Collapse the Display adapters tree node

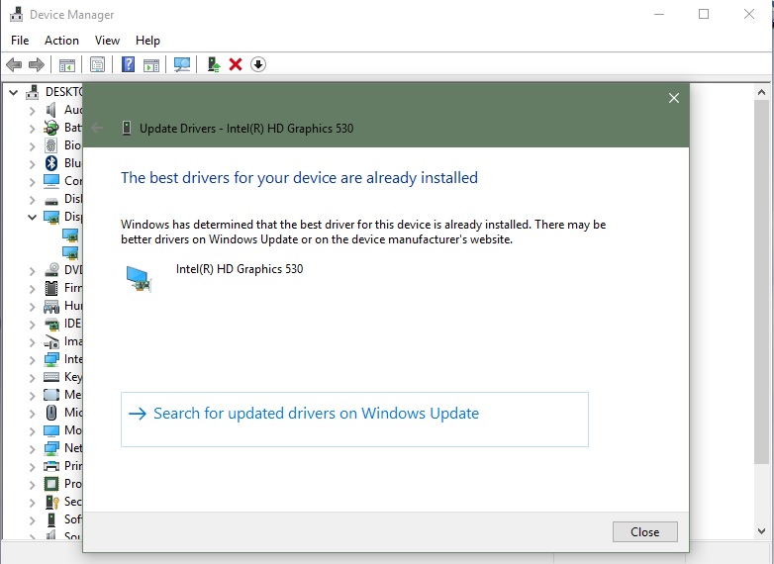point(32,217)
